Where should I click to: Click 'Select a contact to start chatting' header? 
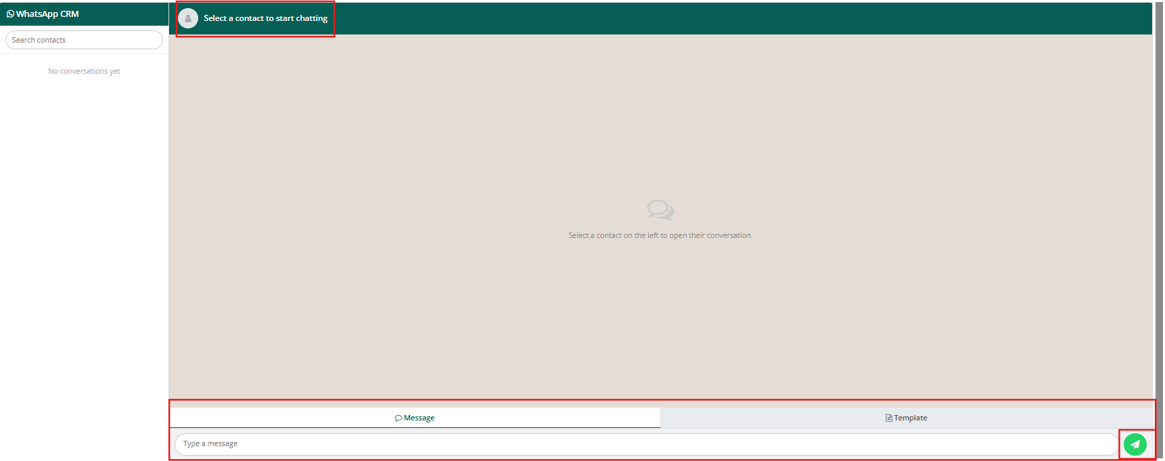pyautogui.click(x=266, y=18)
